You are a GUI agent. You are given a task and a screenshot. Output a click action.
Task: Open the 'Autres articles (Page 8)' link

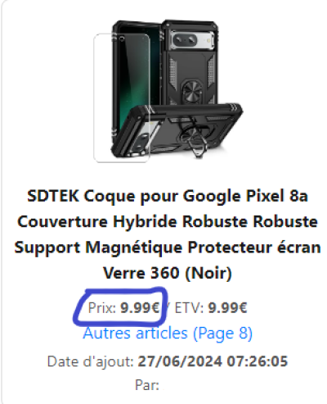[168, 333]
